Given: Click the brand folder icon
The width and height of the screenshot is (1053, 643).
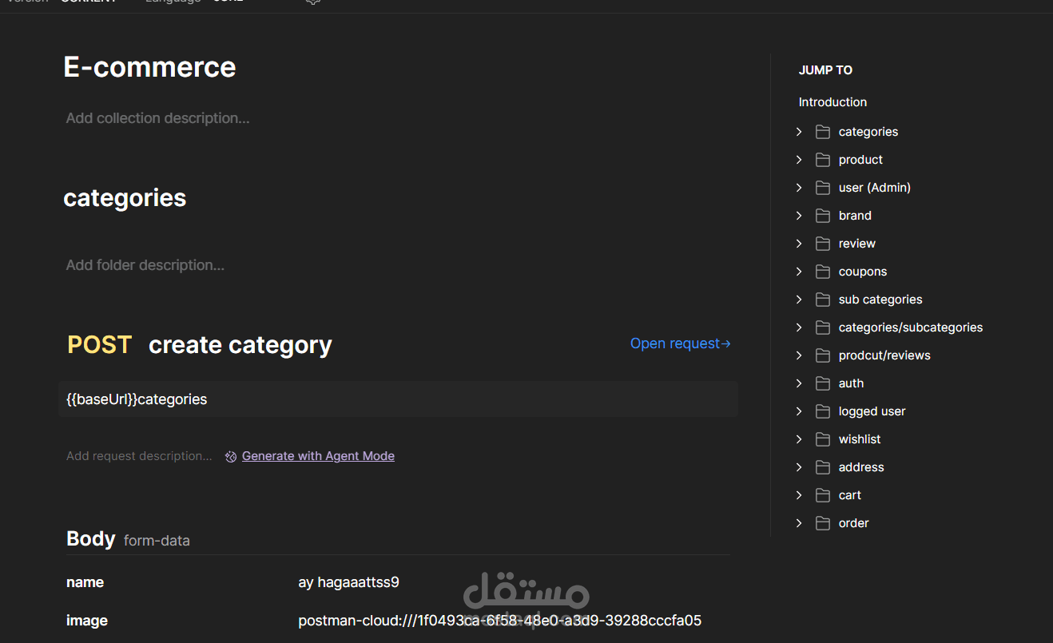Looking at the screenshot, I should (823, 216).
